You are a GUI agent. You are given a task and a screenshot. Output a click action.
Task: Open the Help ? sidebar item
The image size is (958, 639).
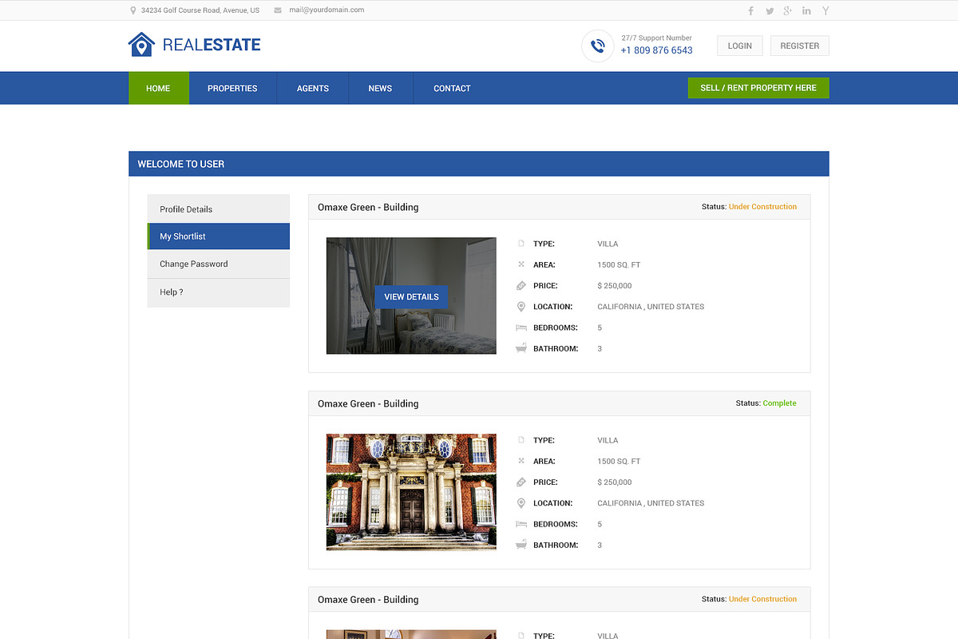219,292
